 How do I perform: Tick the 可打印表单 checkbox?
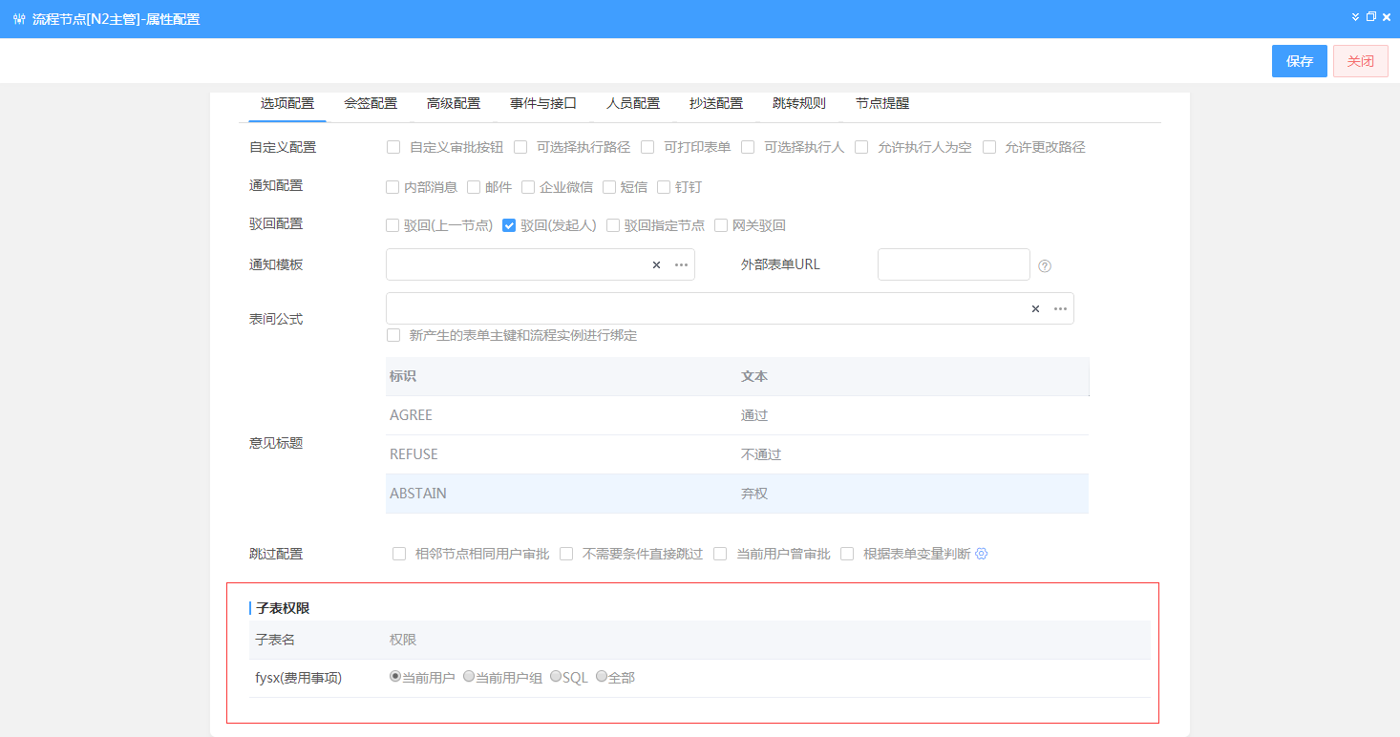coord(647,147)
